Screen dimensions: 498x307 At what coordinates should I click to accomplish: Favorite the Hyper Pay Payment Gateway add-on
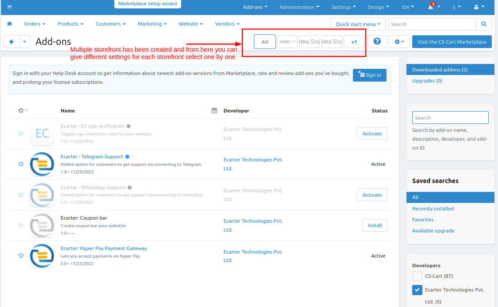21,255
